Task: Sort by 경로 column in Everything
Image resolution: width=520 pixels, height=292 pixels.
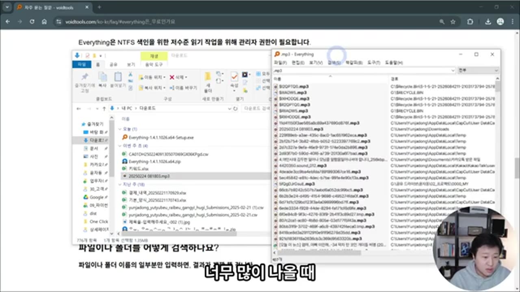Action: click(442, 78)
